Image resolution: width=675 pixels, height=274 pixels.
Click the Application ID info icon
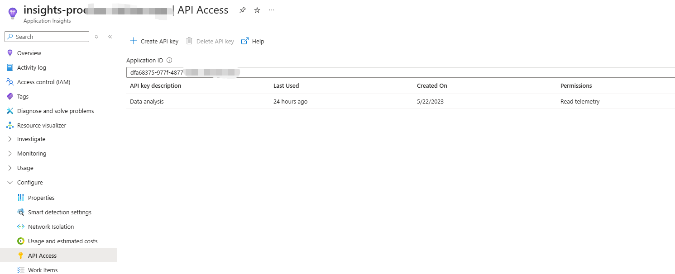tap(169, 60)
